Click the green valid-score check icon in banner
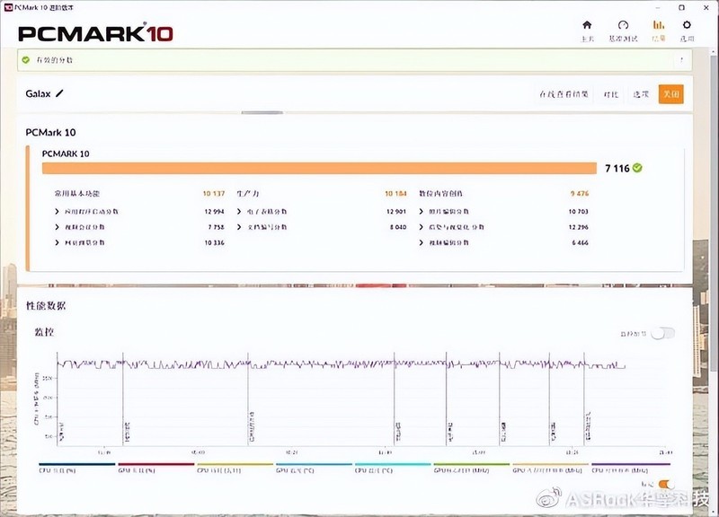This screenshot has height=517, width=719. tap(26, 60)
